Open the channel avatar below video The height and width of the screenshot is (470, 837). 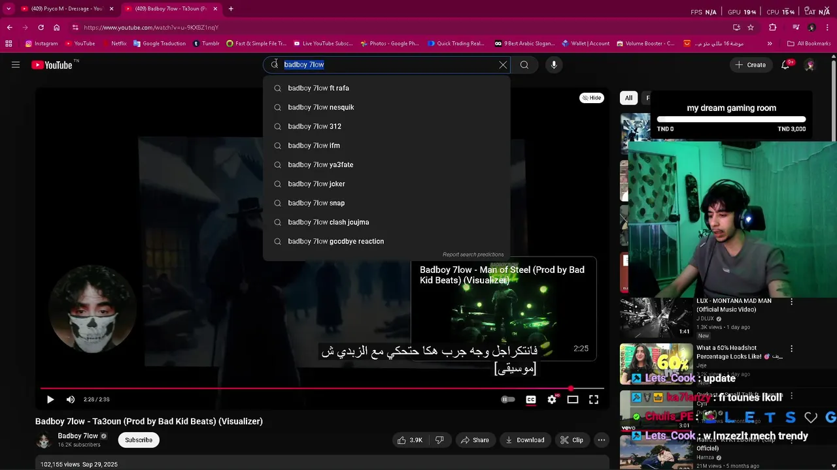(x=43, y=440)
